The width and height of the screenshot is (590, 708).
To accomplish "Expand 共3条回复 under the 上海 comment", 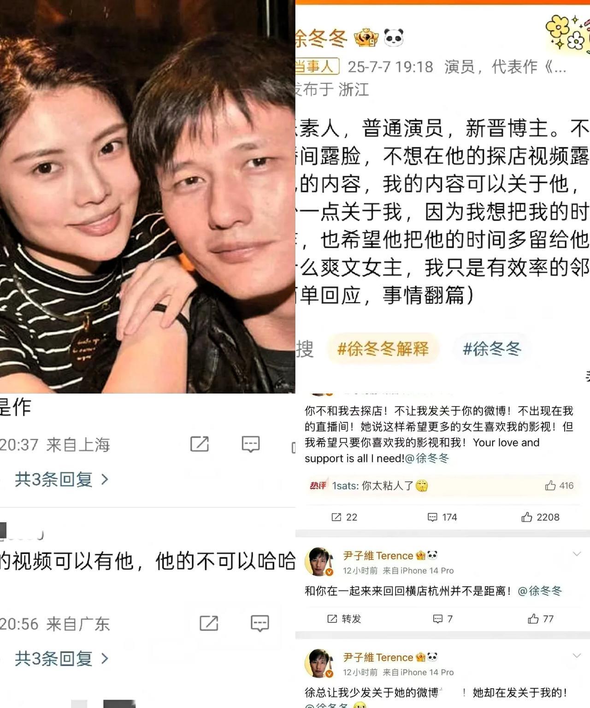I will (61, 479).
